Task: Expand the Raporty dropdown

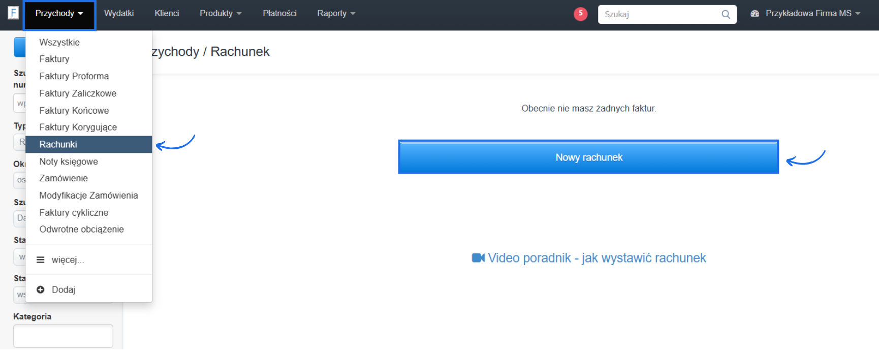Action: [x=336, y=14]
